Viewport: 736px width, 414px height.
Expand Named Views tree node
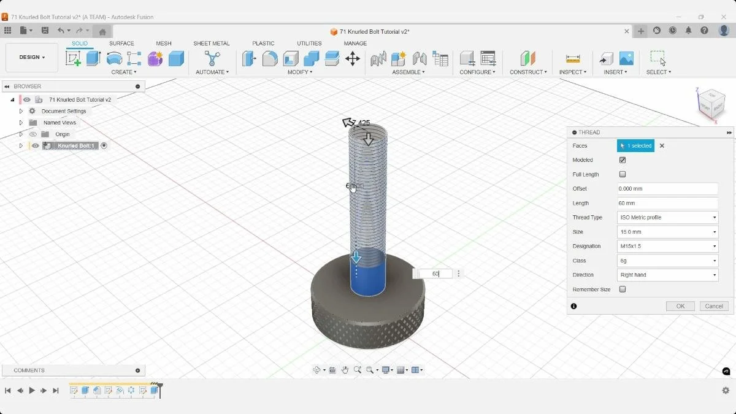click(21, 123)
